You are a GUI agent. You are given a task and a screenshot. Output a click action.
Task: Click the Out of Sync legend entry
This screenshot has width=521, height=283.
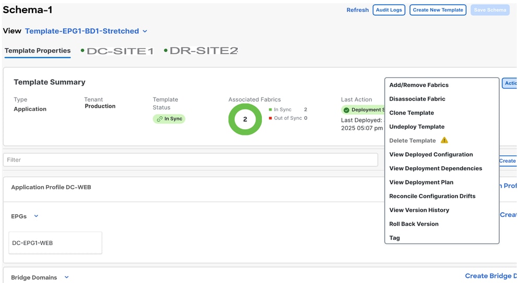click(288, 118)
